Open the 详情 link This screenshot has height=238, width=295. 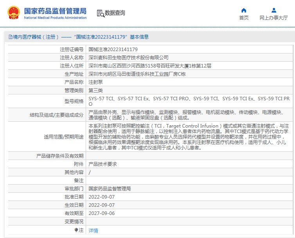pyautogui.click(x=94, y=231)
